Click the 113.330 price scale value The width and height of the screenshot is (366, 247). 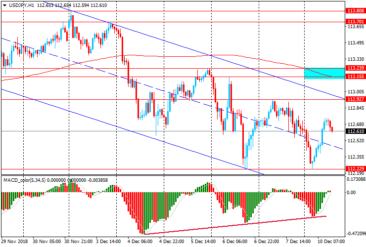[x=356, y=59]
